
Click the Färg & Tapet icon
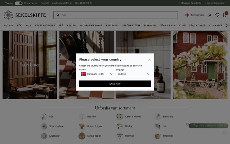point(82,136)
